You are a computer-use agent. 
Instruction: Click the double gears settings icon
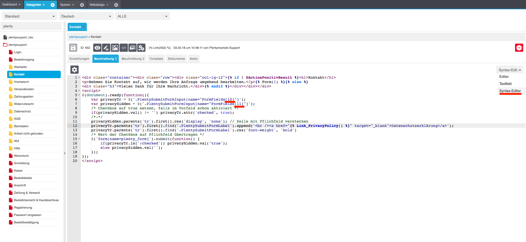coord(141,48)
